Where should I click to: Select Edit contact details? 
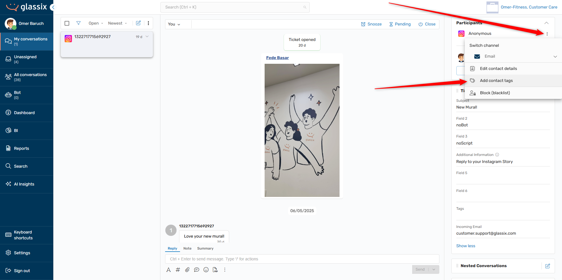point(513,68)
